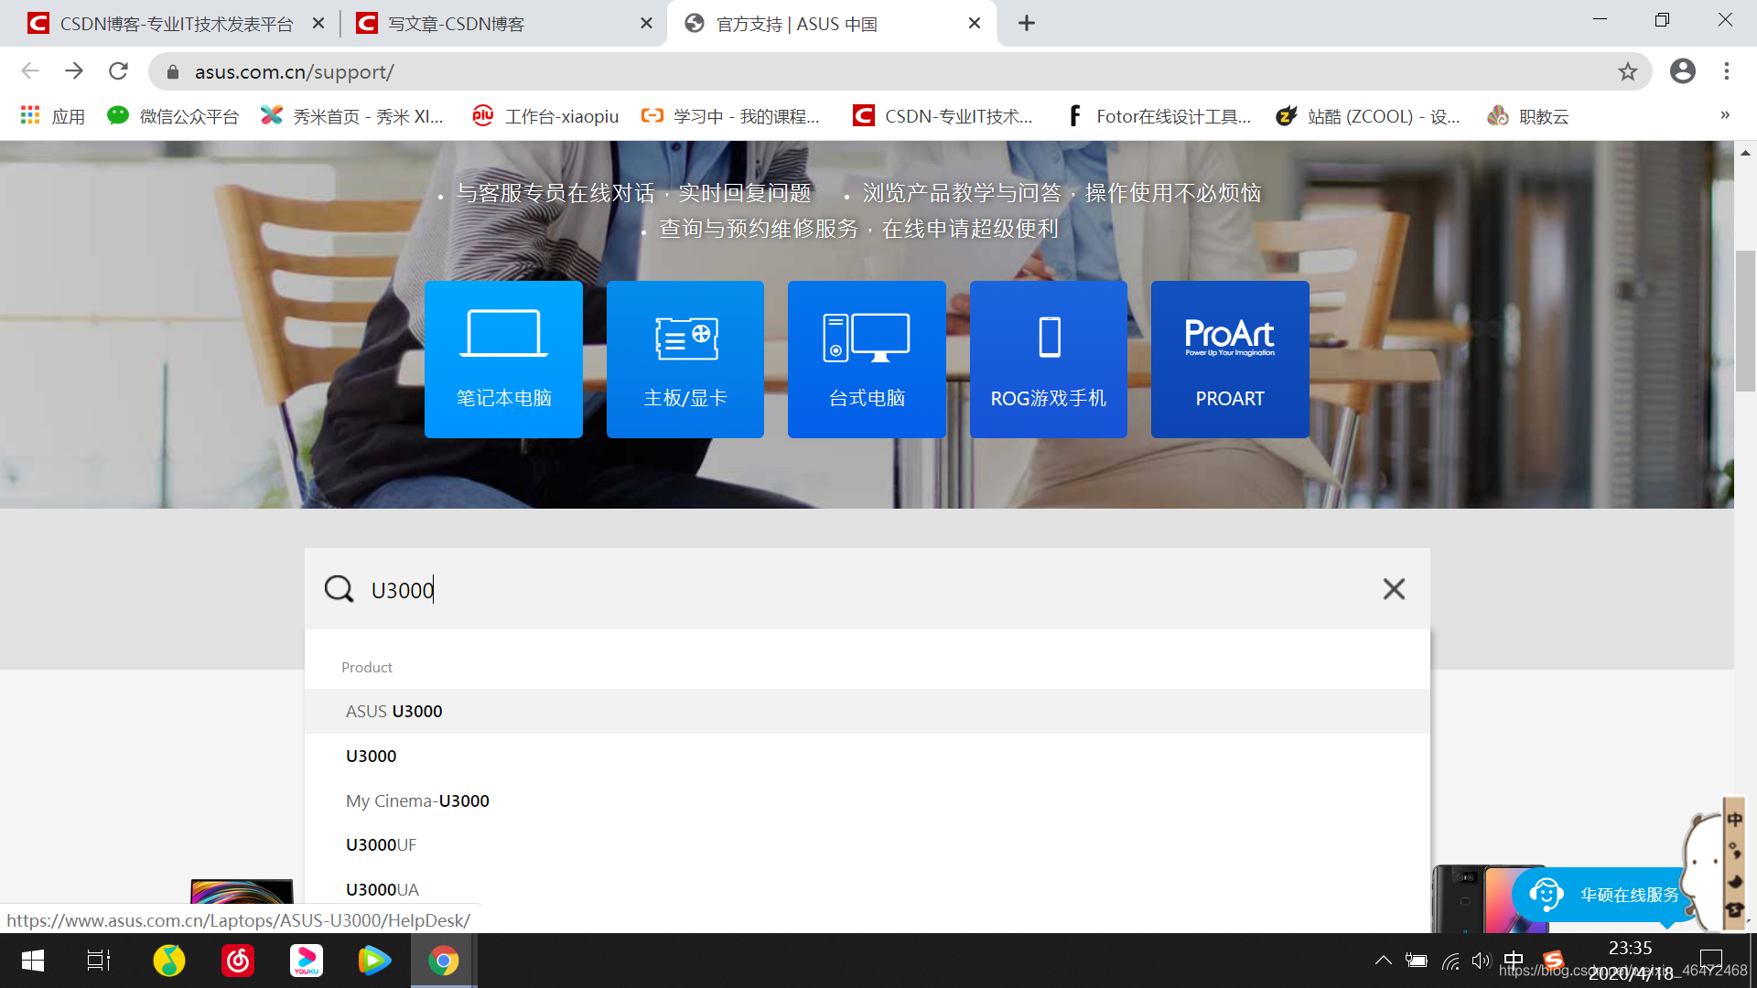1757x988 pixels.
Task: Click the ROG游戏手机 phone tile
Action: point(1048,360)
